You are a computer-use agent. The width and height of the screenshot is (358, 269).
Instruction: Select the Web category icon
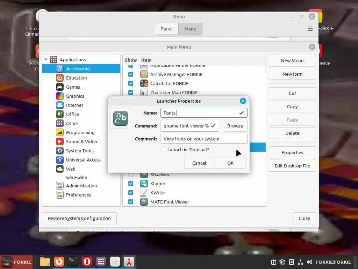(x=59, y=169)
